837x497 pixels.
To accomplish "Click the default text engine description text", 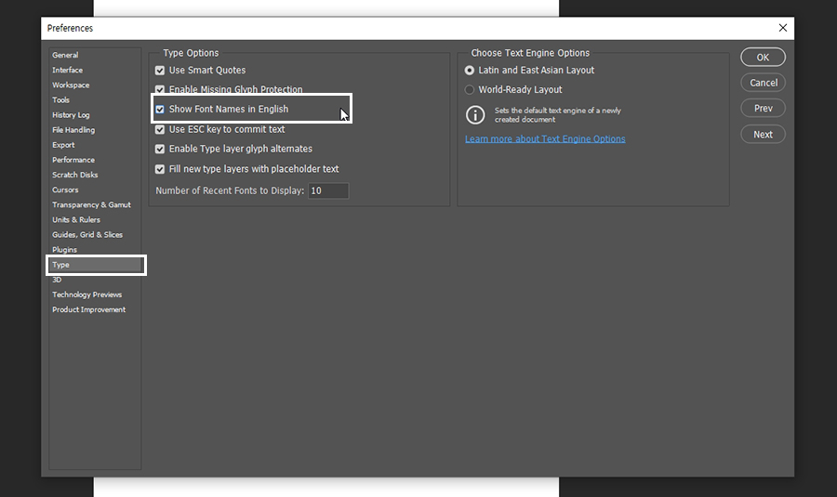I will coord(557,114).
